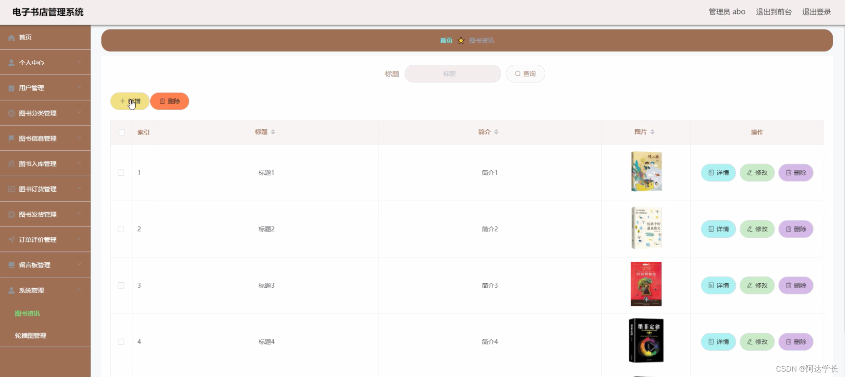Sort the table by 简介 column arrows
Screen dimensions: 845x377
(x=496, y=132)
